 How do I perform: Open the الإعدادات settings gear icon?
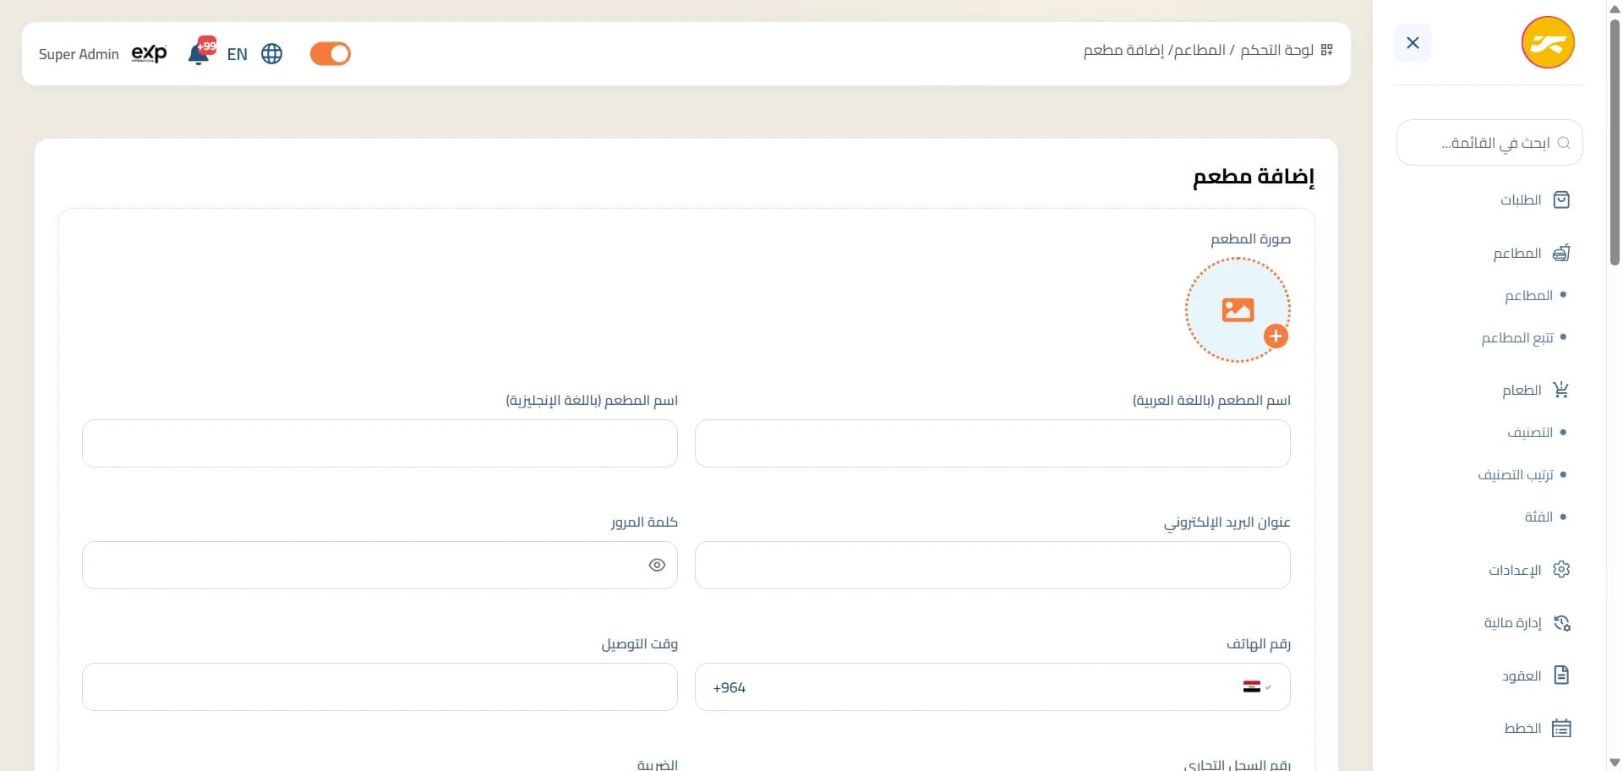click(1561, 569)
